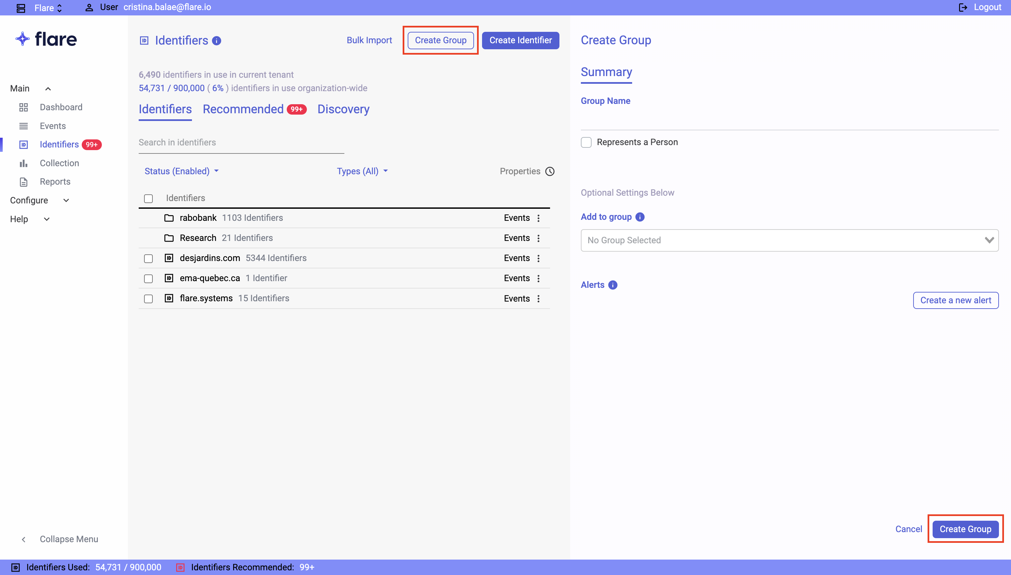Open the Status (Enabled) filter dropdown
This screenshot has height=575, width=1011.
pyautogui.click(x=181, y=171)
